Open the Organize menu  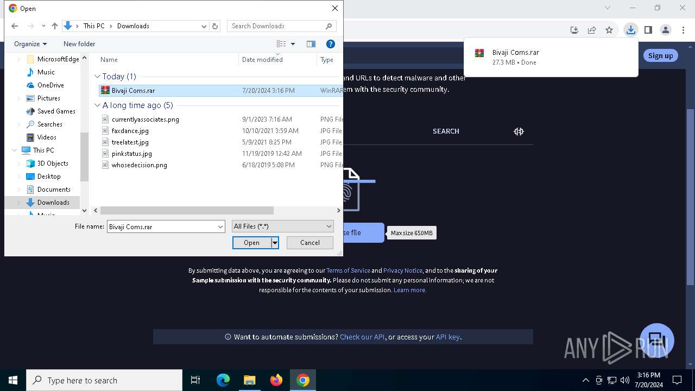30,44
